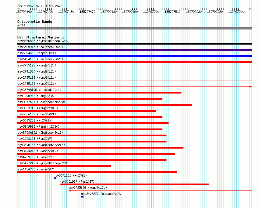Open variant label esv2735192 (Wong2012b)
Image resolution: width=260 pixels, height=208 pixels.
pos(37,65)
